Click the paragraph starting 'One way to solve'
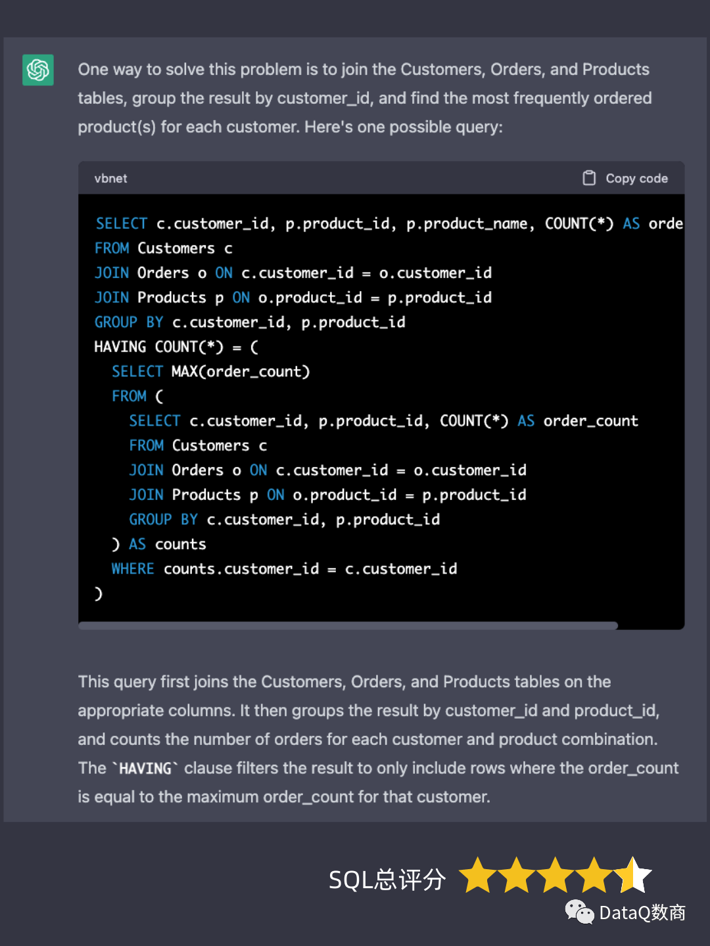710x946 pixels. pyautogui.click(x=365, y=98)
